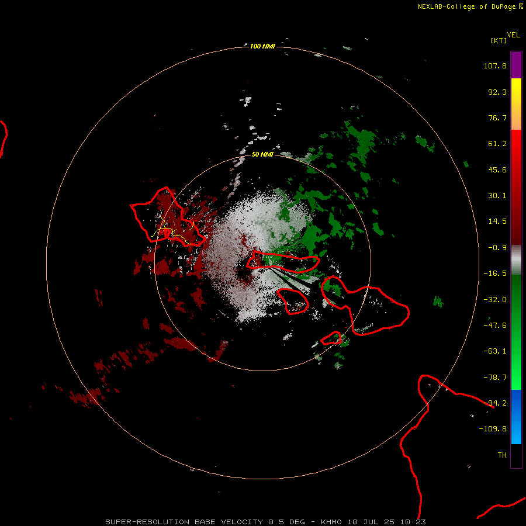Click the -109.8 legend value
This screenshot has width=526, height=526.
click(493, 429)
